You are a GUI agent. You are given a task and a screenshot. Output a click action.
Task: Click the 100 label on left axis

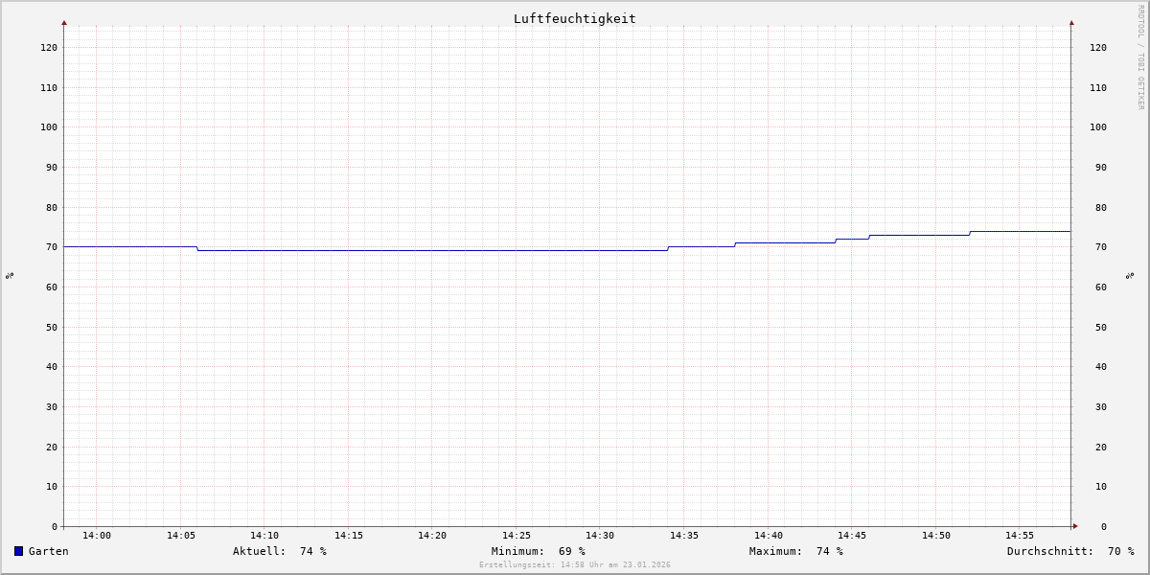tap(49, 127)
